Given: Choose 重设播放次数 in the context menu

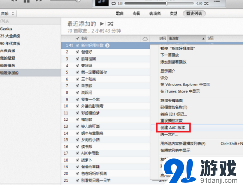Looking at the screenshot, I should (197, 121).
